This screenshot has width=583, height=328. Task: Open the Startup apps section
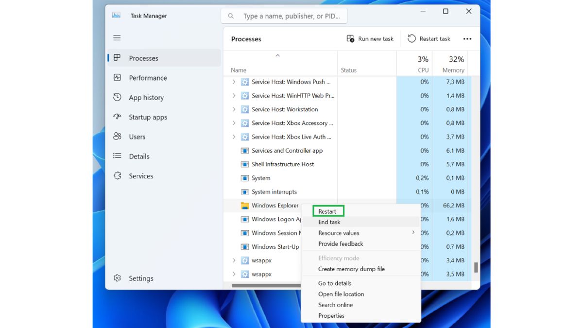tap(148, 117)
